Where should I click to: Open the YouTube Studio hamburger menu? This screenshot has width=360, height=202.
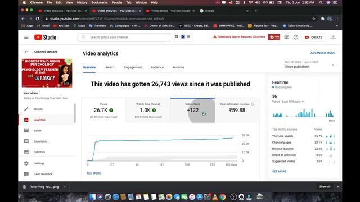[x=26, y=38]
